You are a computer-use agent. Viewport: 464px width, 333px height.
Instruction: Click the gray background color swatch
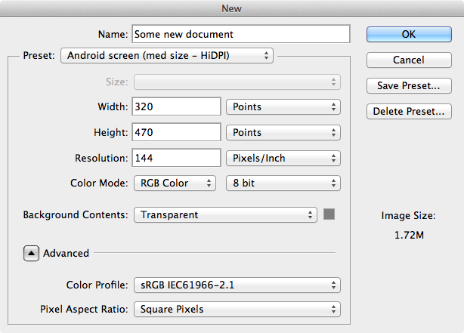click(x=329, y=214)
